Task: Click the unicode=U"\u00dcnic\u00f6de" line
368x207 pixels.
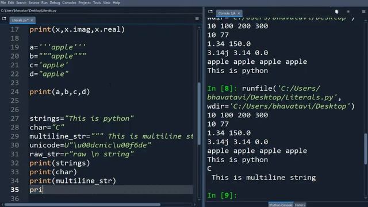Action: 90,145
